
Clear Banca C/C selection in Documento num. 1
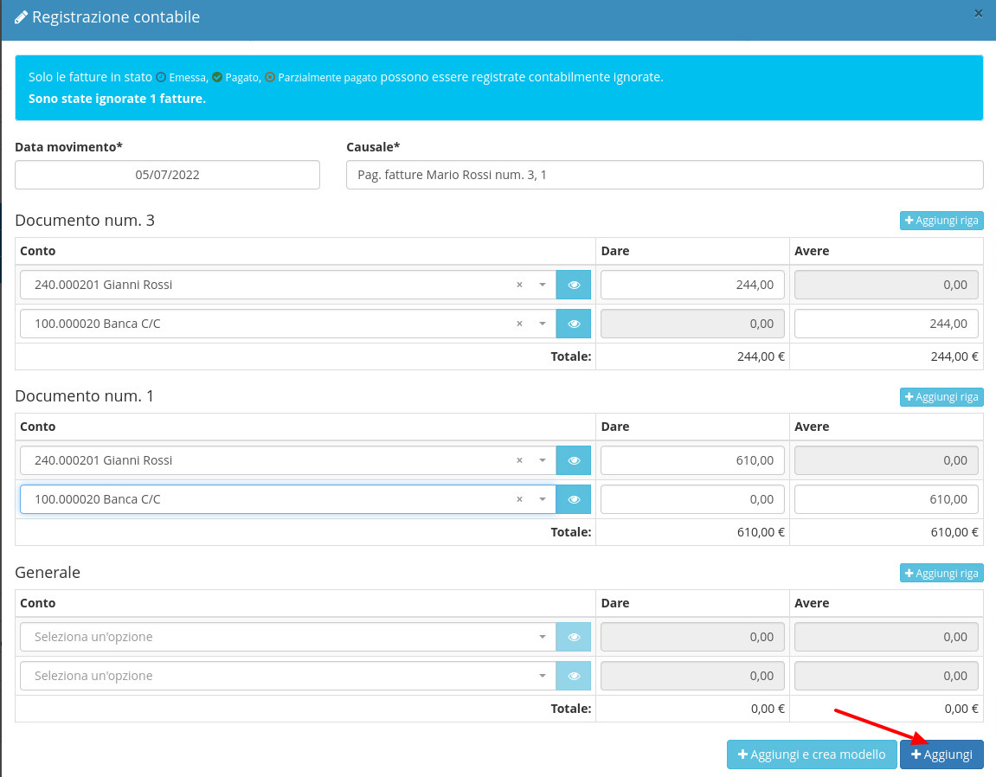click(519, 499)
